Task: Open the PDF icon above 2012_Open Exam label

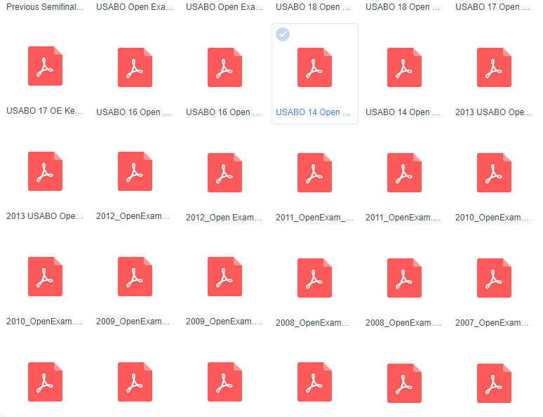Action: [224, 172]
